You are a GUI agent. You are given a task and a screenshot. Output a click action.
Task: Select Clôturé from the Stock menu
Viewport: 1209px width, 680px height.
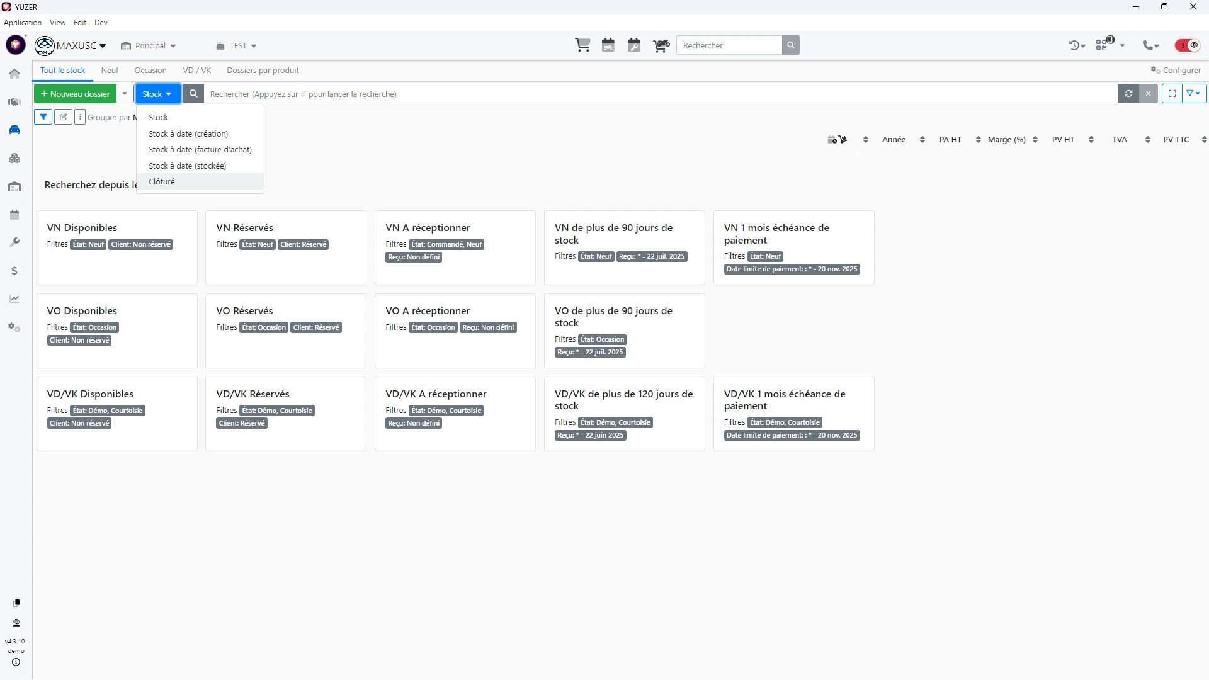tap(162, 182)
